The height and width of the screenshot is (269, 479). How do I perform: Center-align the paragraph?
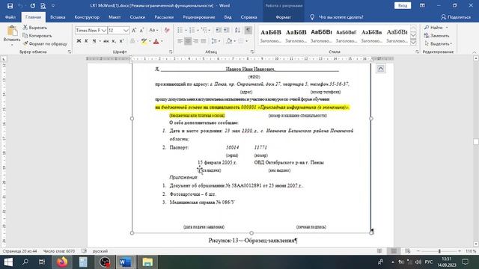[x=188, y=41]
